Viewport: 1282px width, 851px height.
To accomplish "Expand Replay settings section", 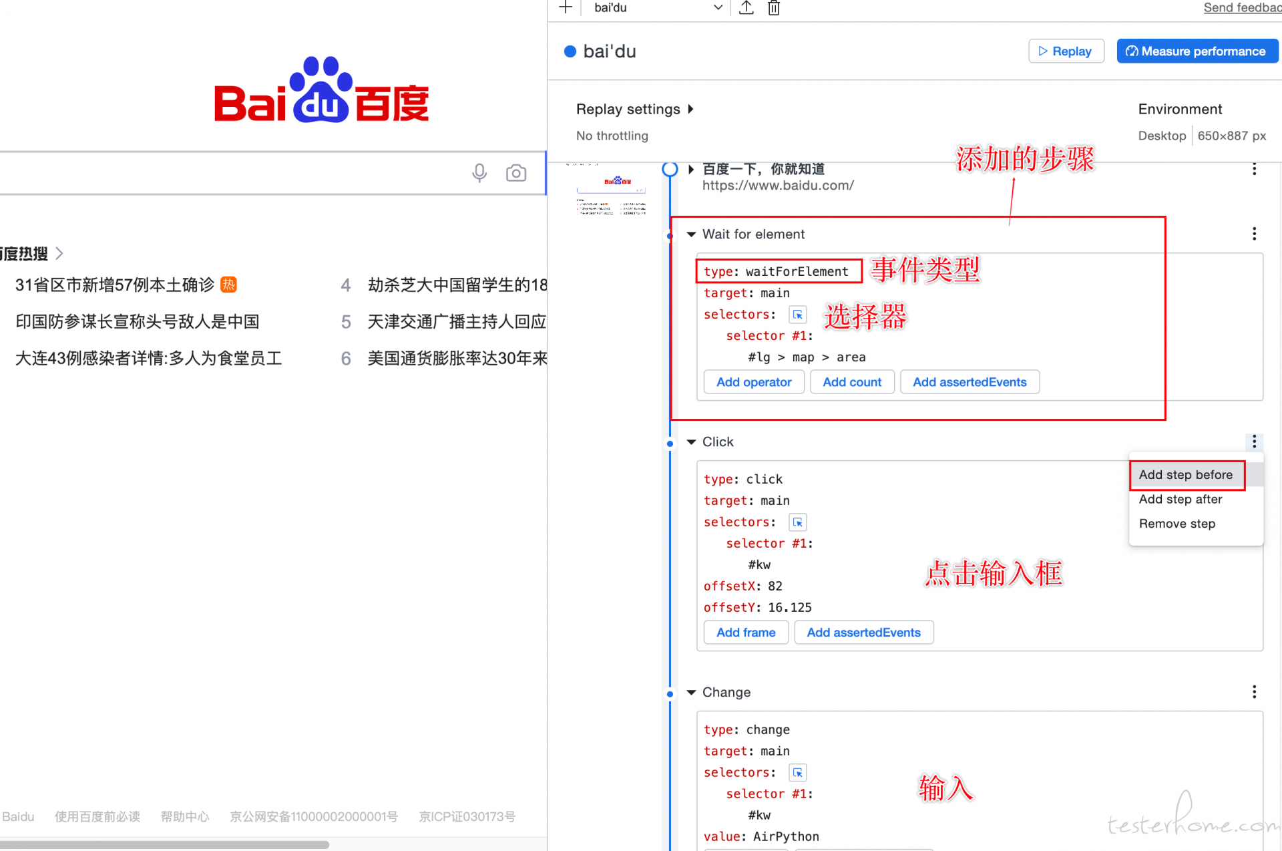I will (634, 109).
